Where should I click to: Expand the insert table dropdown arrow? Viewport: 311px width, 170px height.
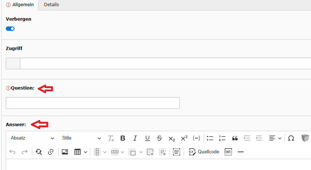click(86, 152)
